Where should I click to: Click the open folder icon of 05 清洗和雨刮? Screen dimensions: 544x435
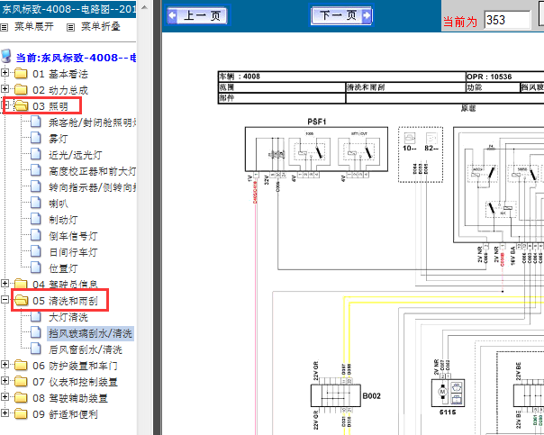click(21, 301)
